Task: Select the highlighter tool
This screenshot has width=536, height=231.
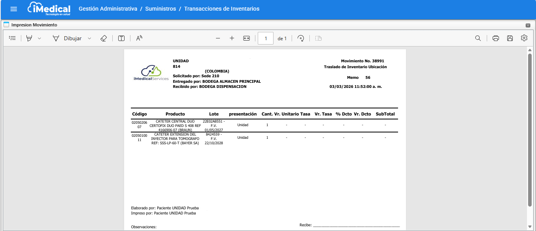Action: (29, 38)
